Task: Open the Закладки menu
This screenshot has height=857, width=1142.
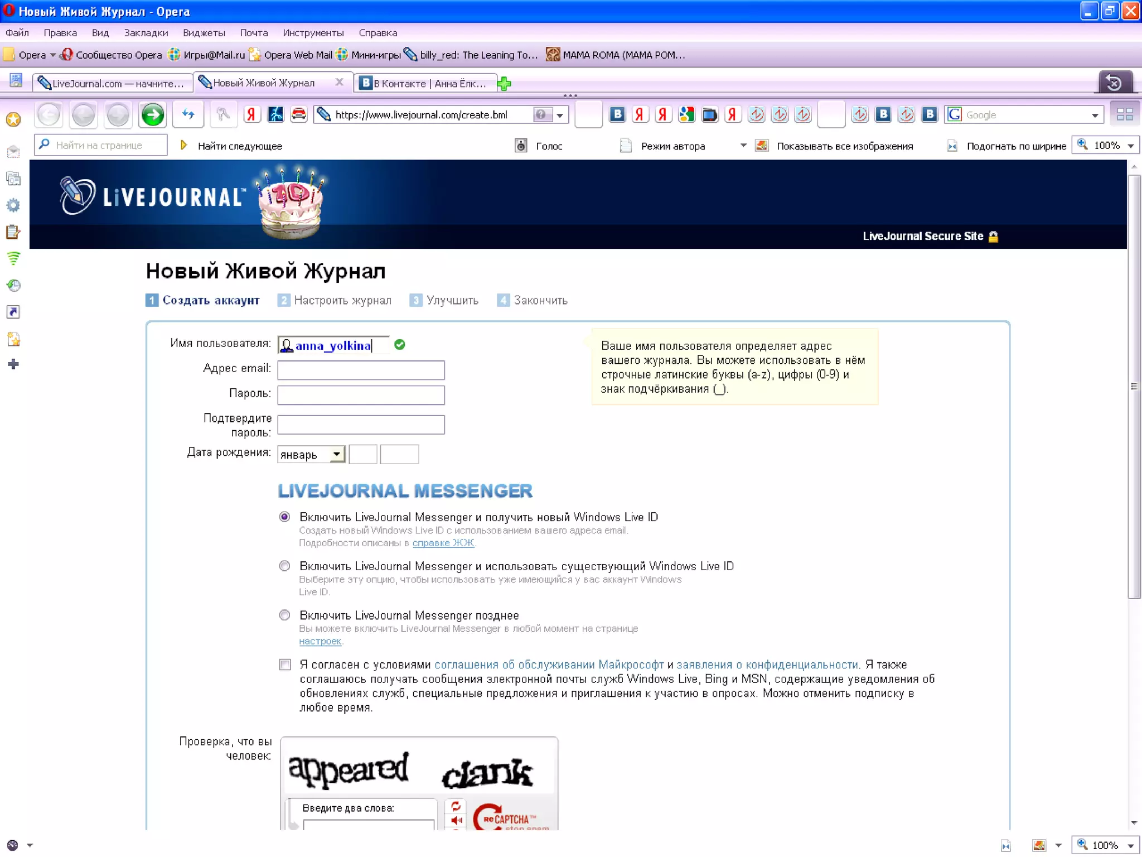Action: pos(146,33)
